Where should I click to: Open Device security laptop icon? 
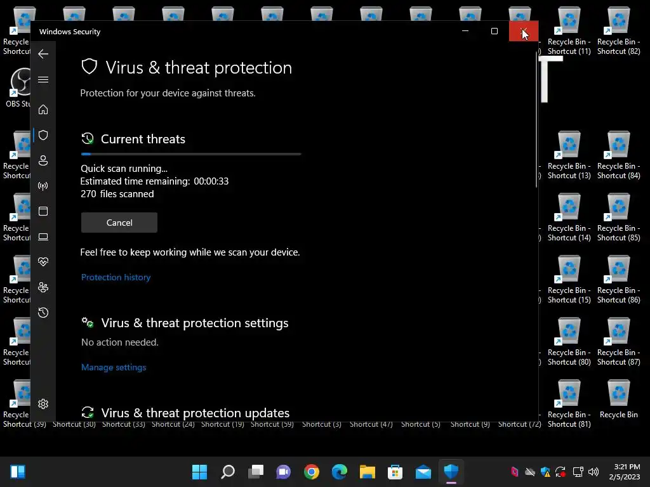(43, 237)
